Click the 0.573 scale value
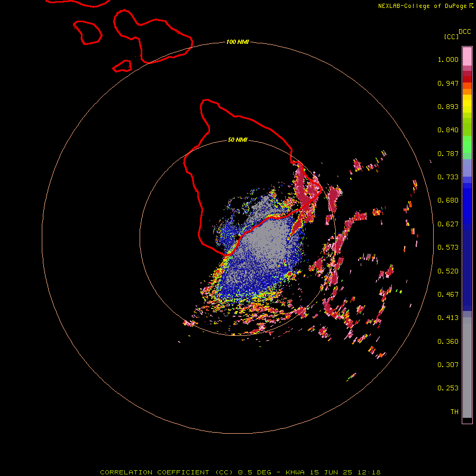This screenshot has height=476, width=476. 448,248
